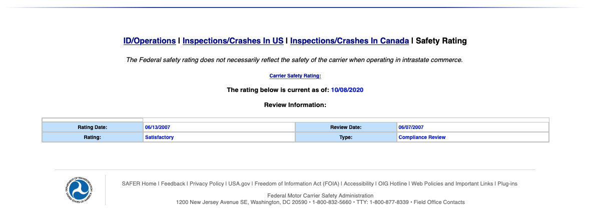Open the ID/Operations section
The image size is (605, 213).
pos(150,41)
